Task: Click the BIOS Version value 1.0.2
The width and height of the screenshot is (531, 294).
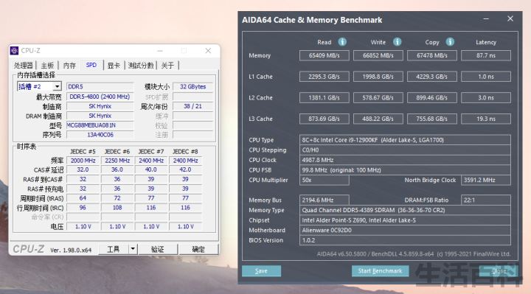Action: (405, 240)
